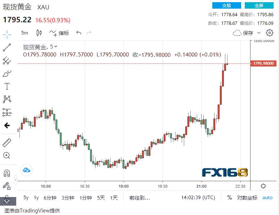279x215 pixels.
Task: Toggle the stay-in-drawing-mode pencil lock
Action: (x=7, y=186)
